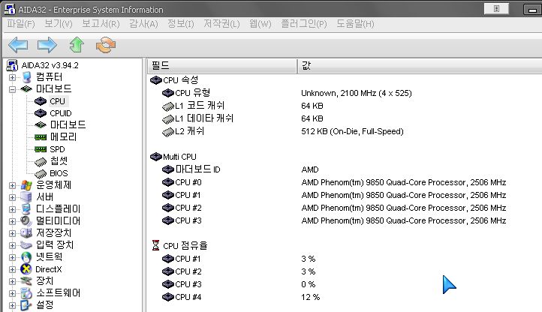Click the green up-level arrow icon
542x312 pixels.
tap(77, 45)
